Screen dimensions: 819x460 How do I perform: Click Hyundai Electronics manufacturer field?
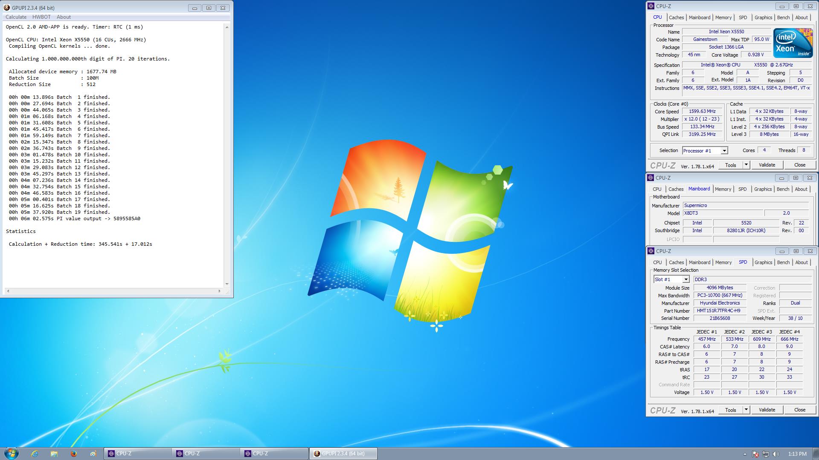[x=720, y=303]
